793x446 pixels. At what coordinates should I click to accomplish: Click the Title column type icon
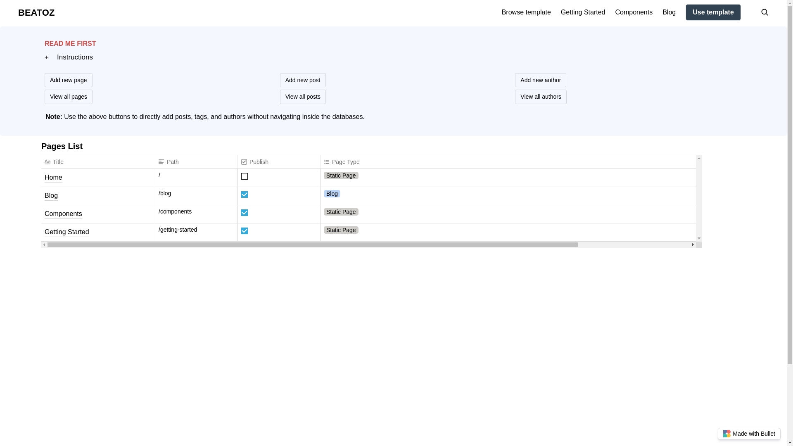[x=47, y=162]
